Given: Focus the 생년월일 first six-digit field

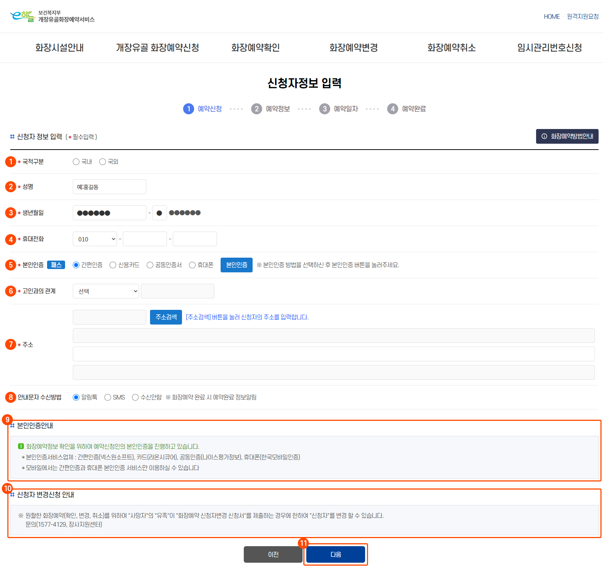Looking at the screenshot, I should point(110,213).
